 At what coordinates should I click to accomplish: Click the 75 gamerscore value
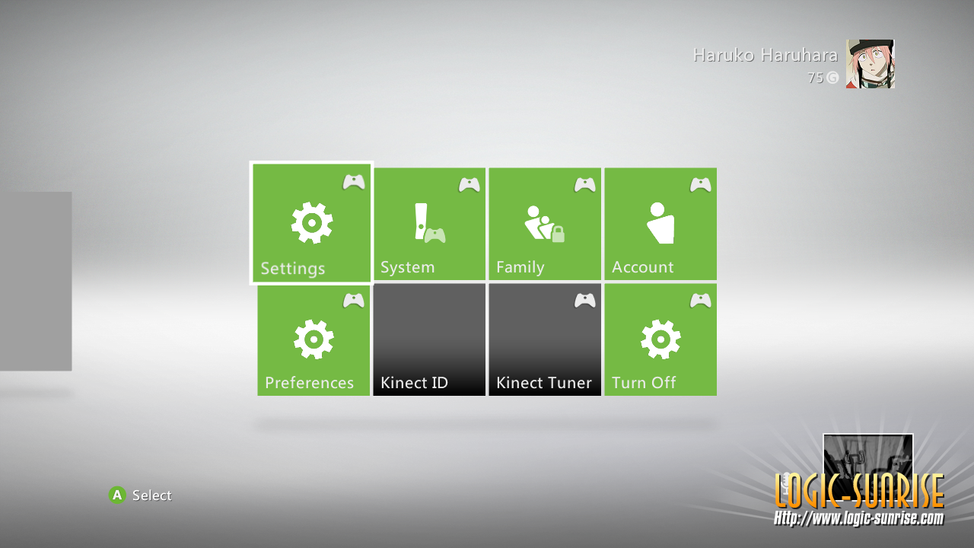point(815,78)
